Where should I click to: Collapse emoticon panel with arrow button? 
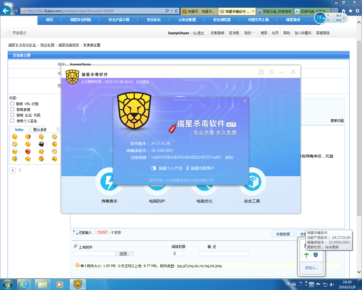[x=58, y=129]
